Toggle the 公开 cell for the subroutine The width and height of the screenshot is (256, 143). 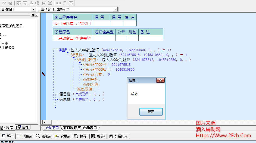[121, 38]
